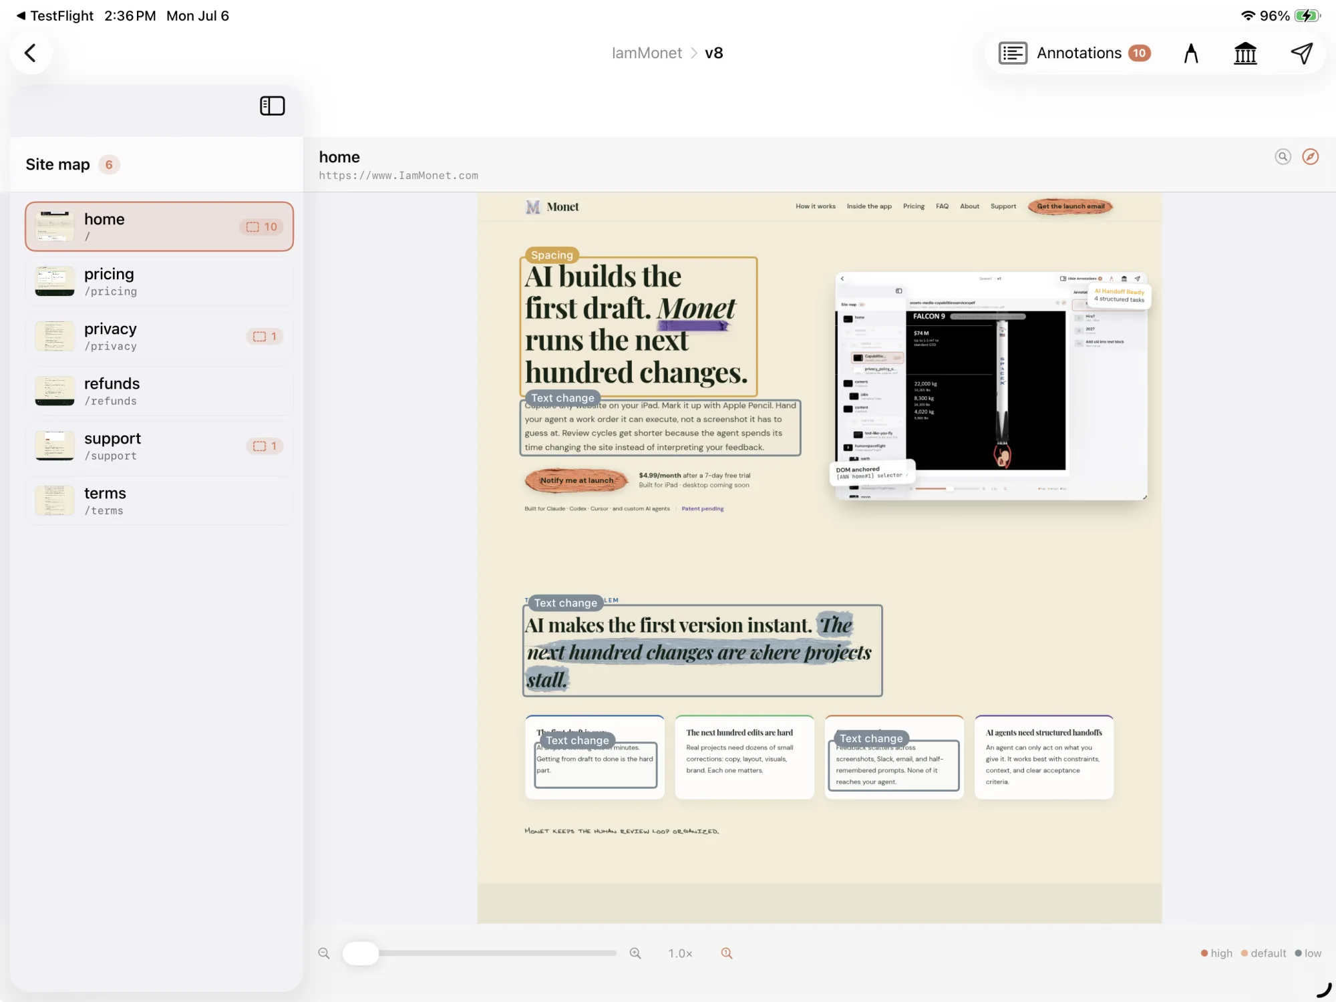Viewport: 1336px width, 1002px height.
Task: Select the compass drawing tool icon
Action: (x=1191, y=53)
